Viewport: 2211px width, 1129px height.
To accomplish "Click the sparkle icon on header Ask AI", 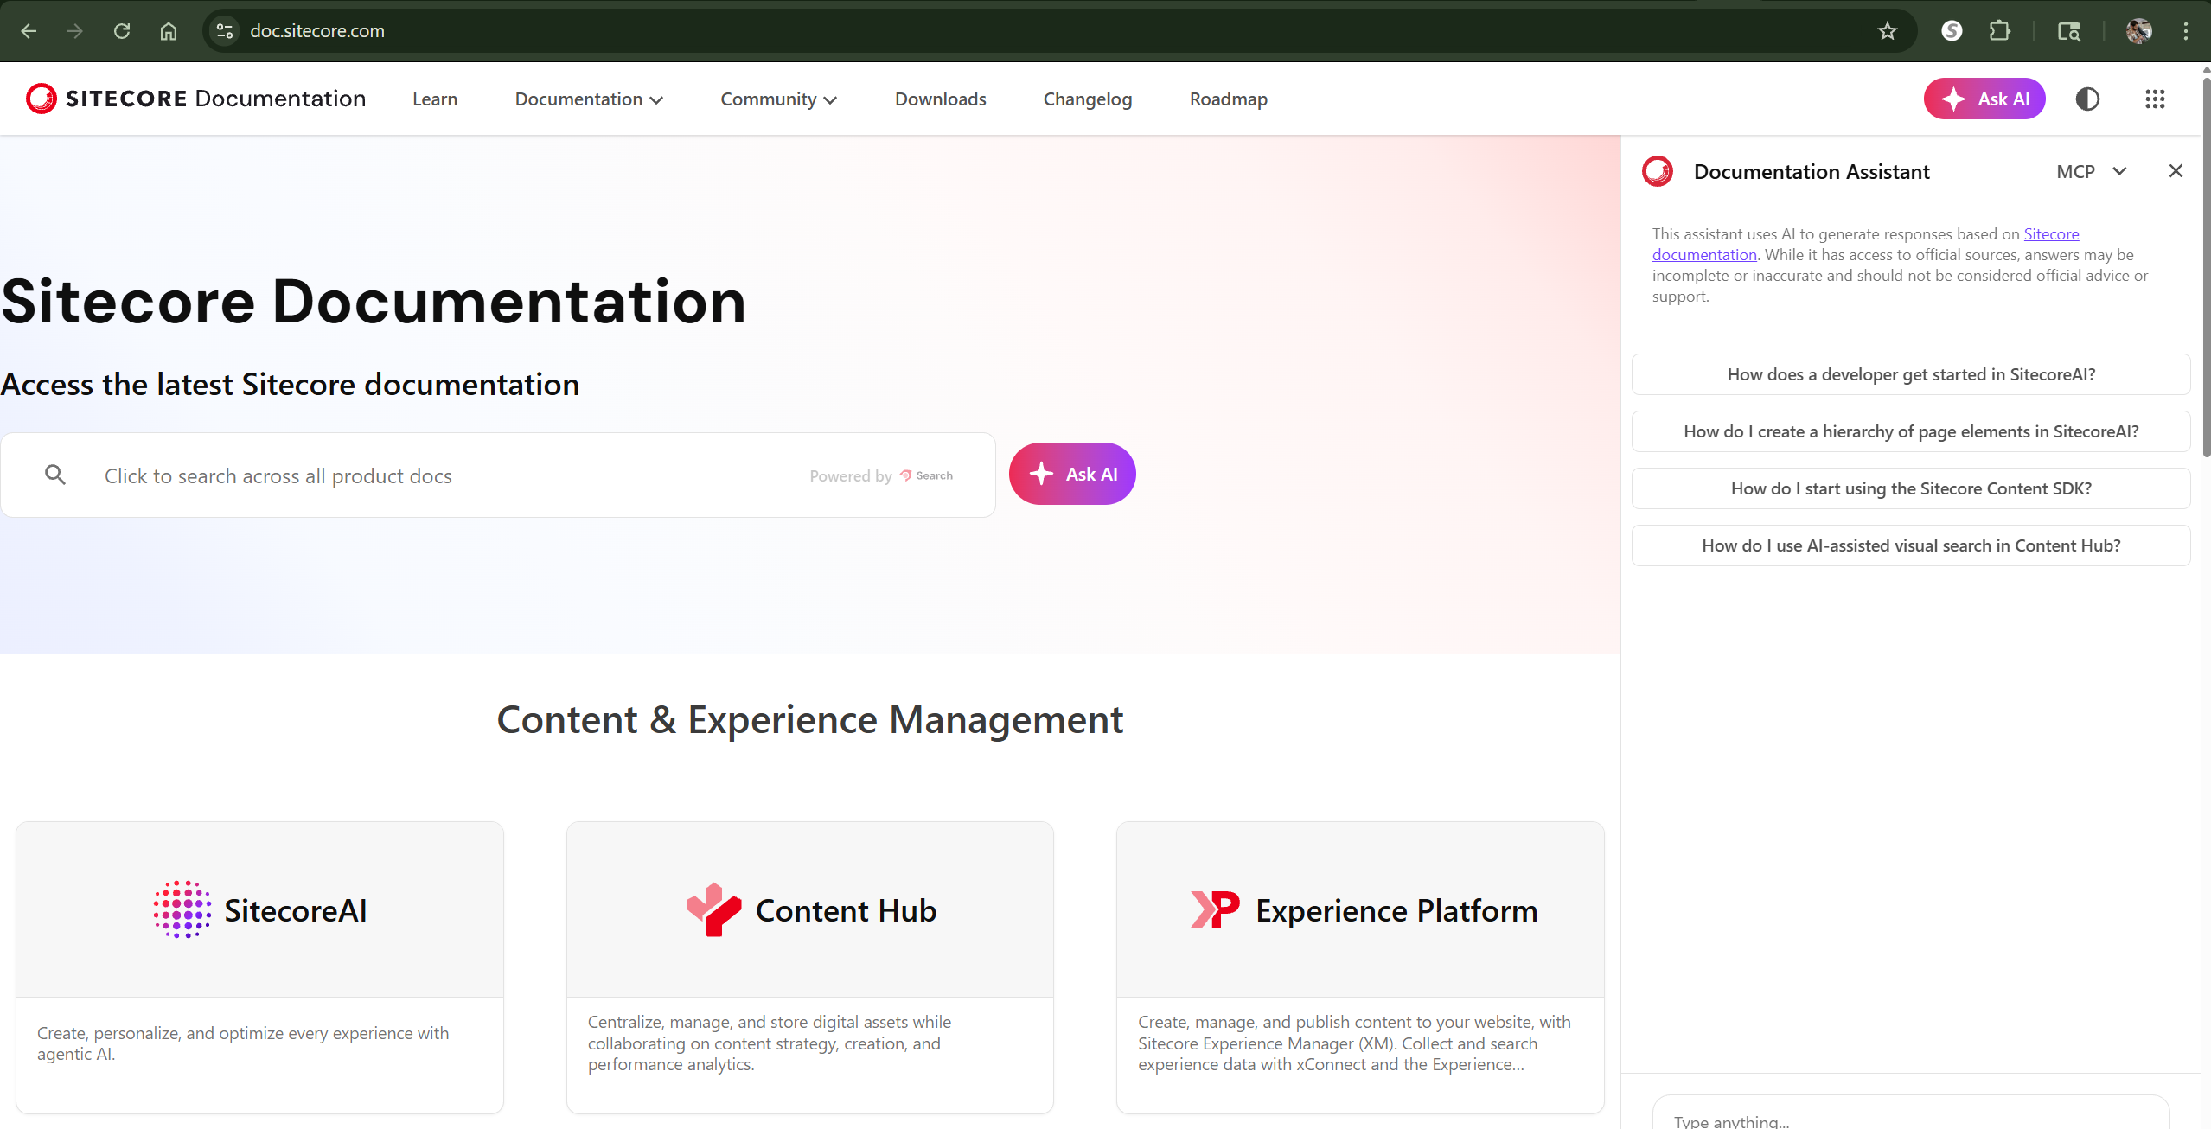I will (1953, 99).
